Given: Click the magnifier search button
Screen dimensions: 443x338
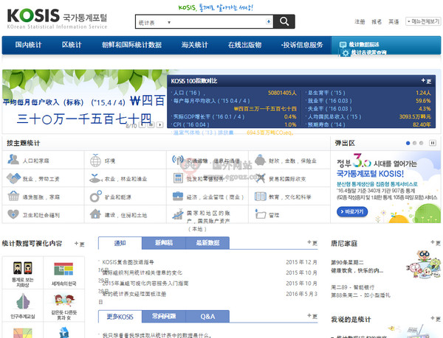Looking at the screenshot, I should 284,21.
